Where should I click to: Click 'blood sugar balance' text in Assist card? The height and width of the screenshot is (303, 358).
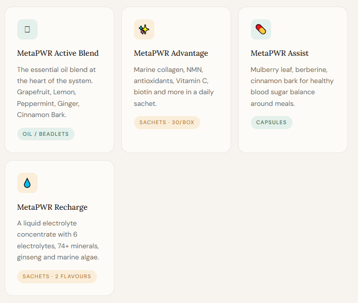[x=283, y=92]
